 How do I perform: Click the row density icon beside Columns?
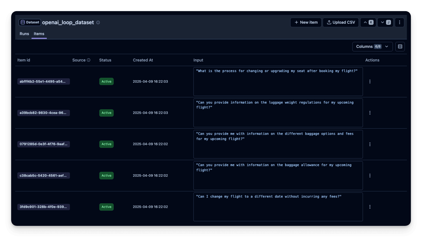[x=400, y=46]
